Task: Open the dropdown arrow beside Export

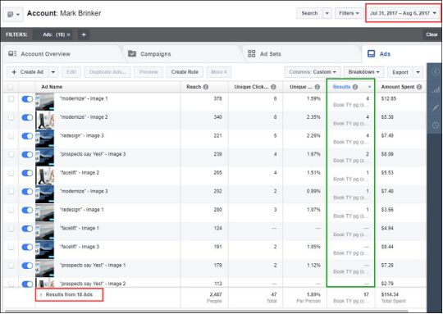Action: [x=418, y=72]
